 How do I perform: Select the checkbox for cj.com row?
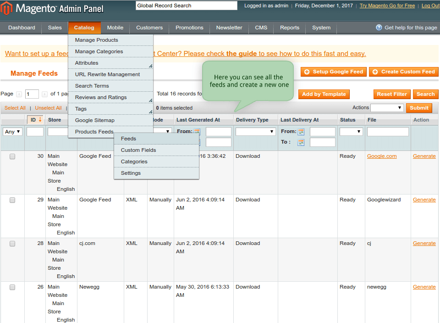click(12, 244)
